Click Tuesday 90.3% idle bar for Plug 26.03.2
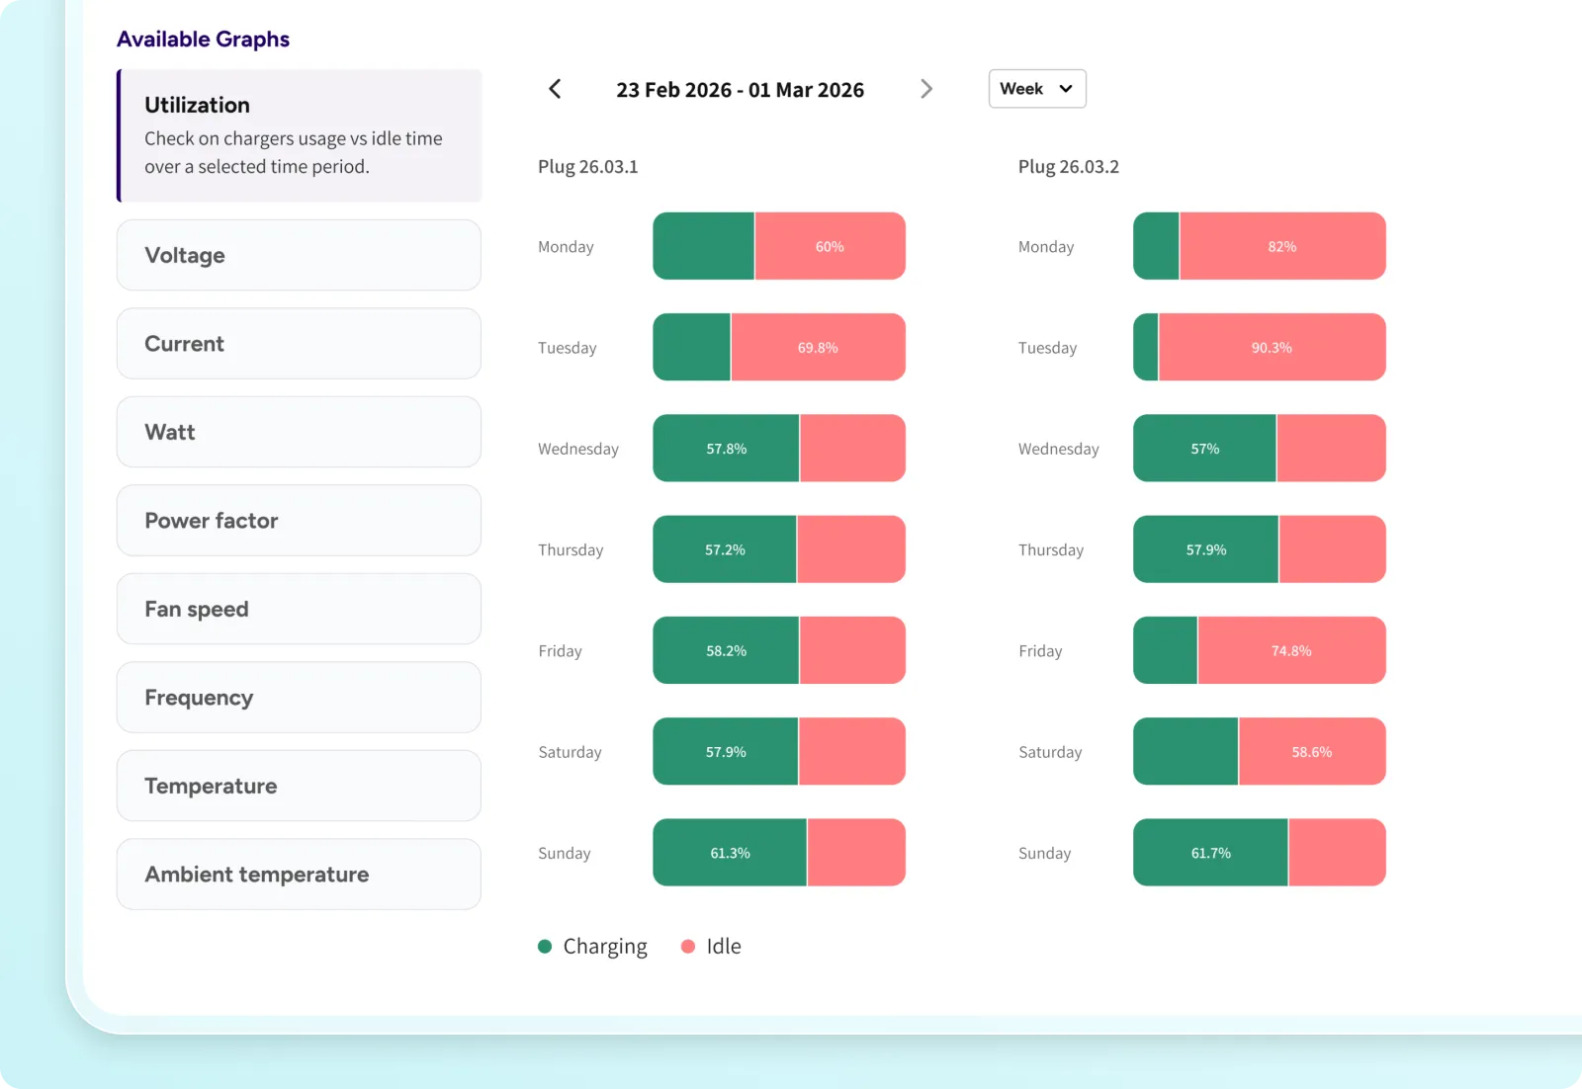 [x=1272, y=348]
